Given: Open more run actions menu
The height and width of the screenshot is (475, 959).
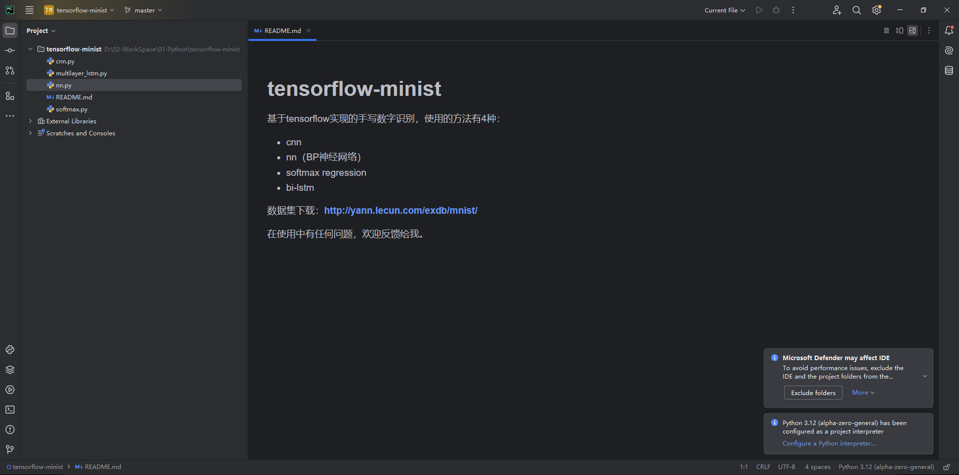Looking at the screenshot, I should pos(793,10).
